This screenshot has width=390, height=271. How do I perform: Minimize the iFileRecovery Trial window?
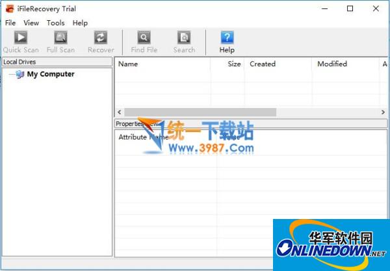click(x=324, y=8)
